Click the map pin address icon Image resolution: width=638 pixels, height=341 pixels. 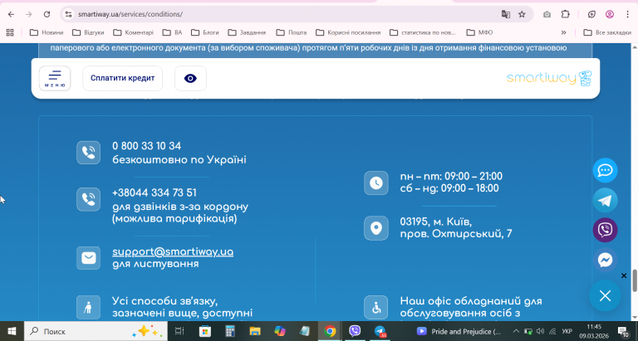coord(376,228)
